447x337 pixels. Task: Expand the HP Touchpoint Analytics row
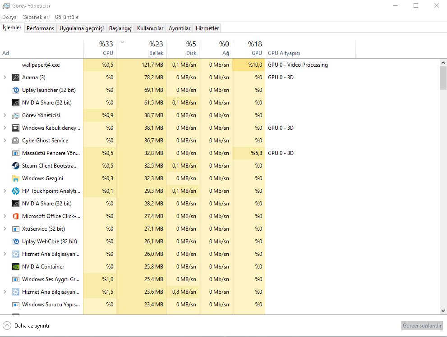pyautogui.click(x=5, y=191)
